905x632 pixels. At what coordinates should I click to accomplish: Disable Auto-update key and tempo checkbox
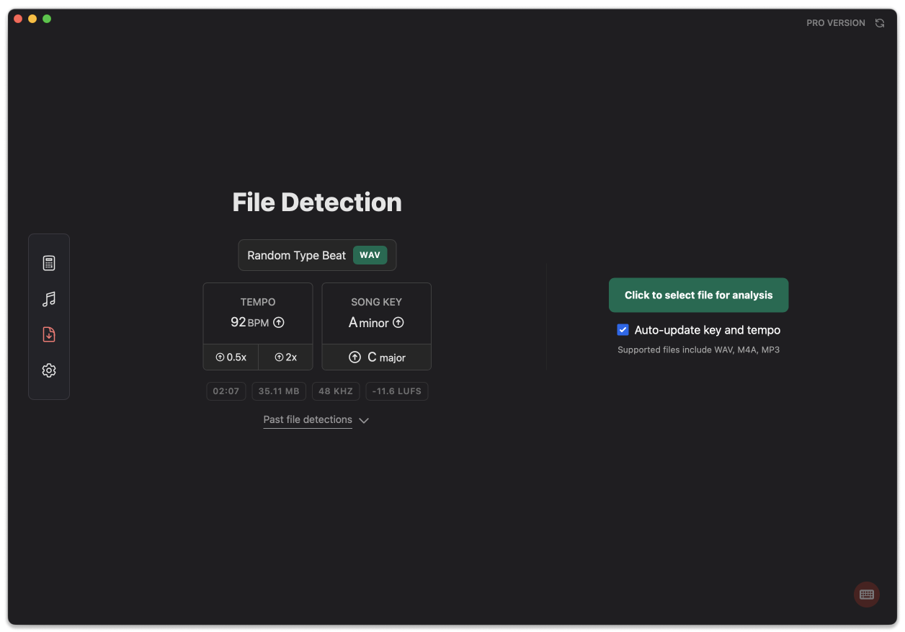pos(623,330)
